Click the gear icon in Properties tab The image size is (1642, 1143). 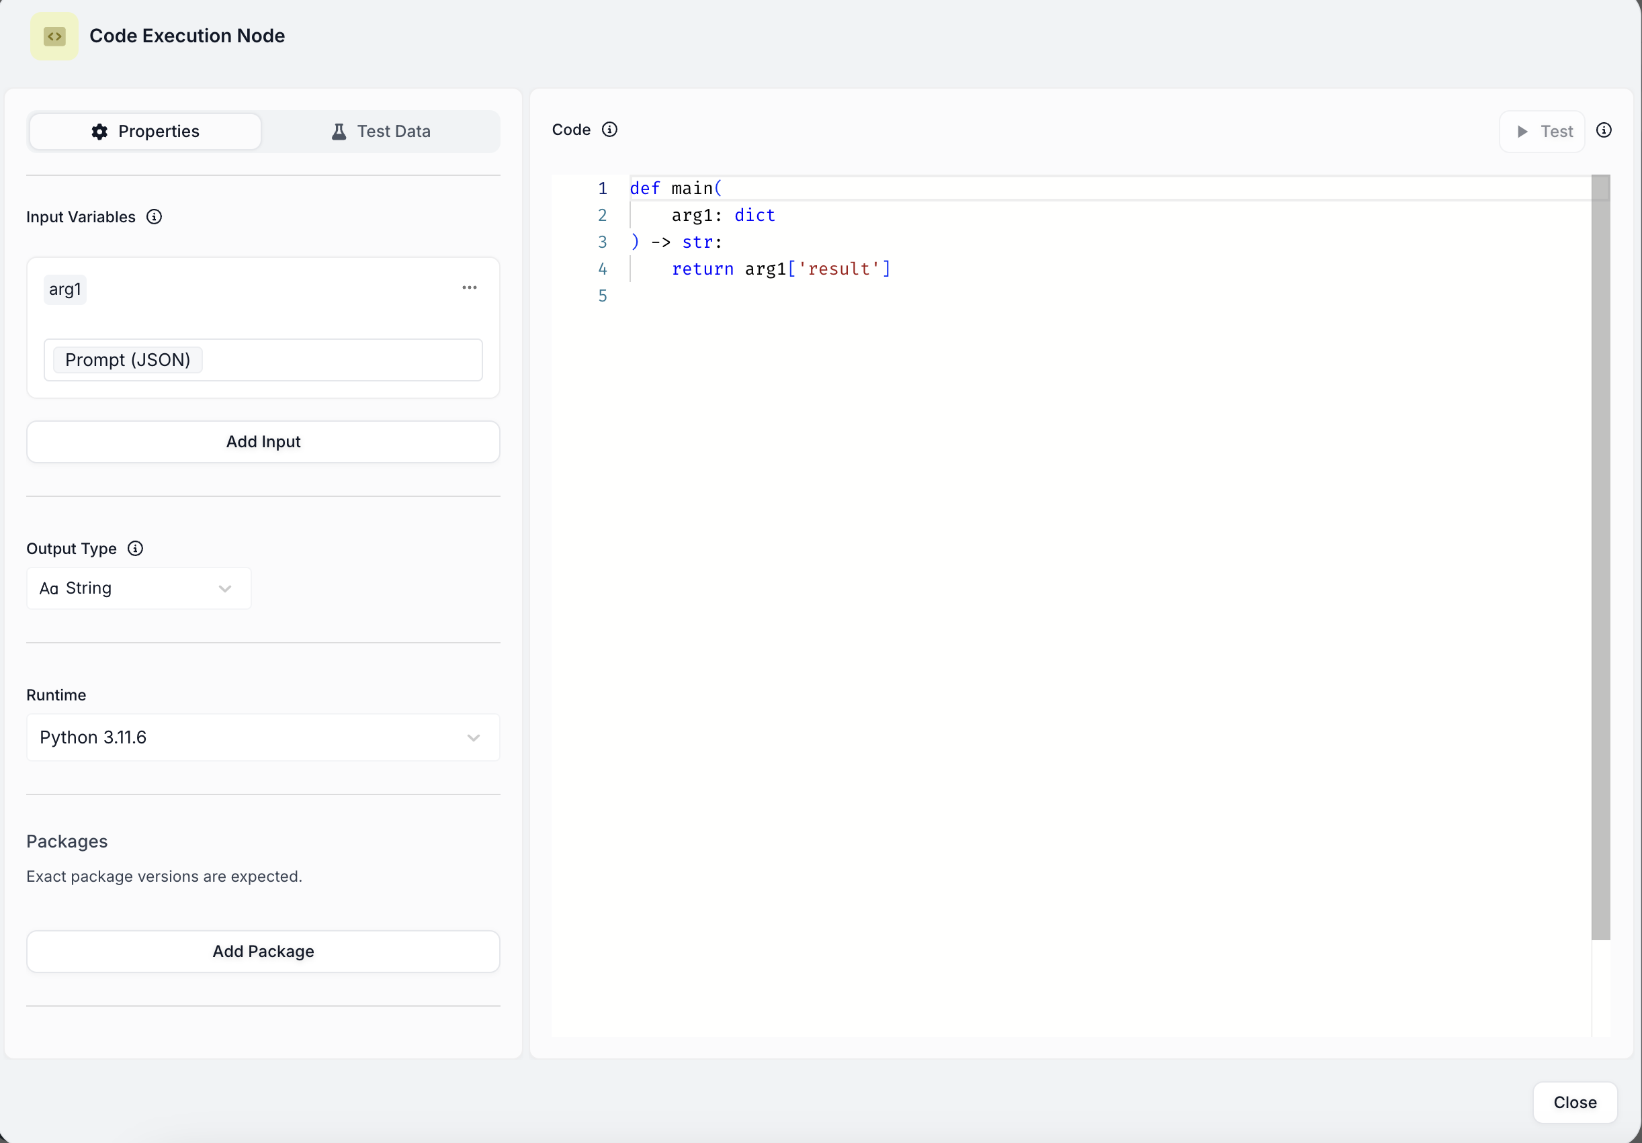tap(99, 132)
